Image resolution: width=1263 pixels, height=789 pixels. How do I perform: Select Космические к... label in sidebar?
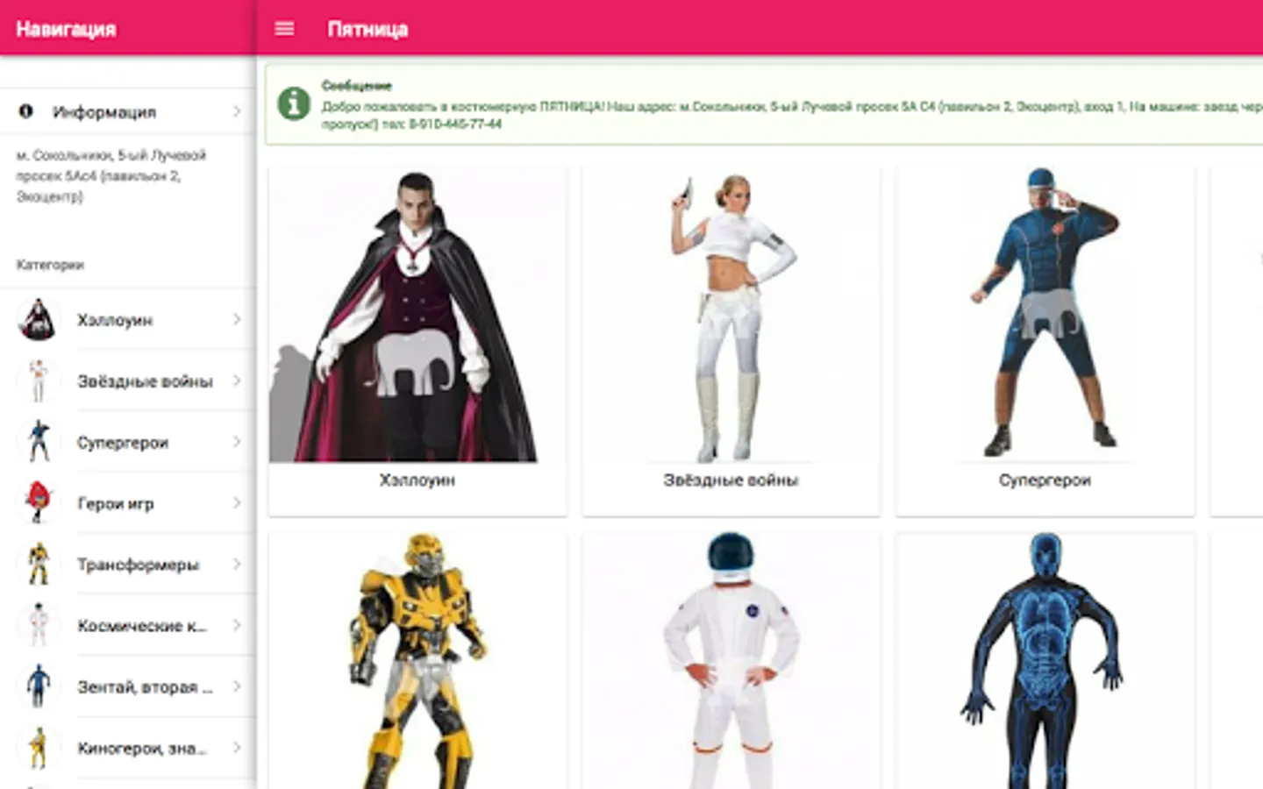click(142, 626)
